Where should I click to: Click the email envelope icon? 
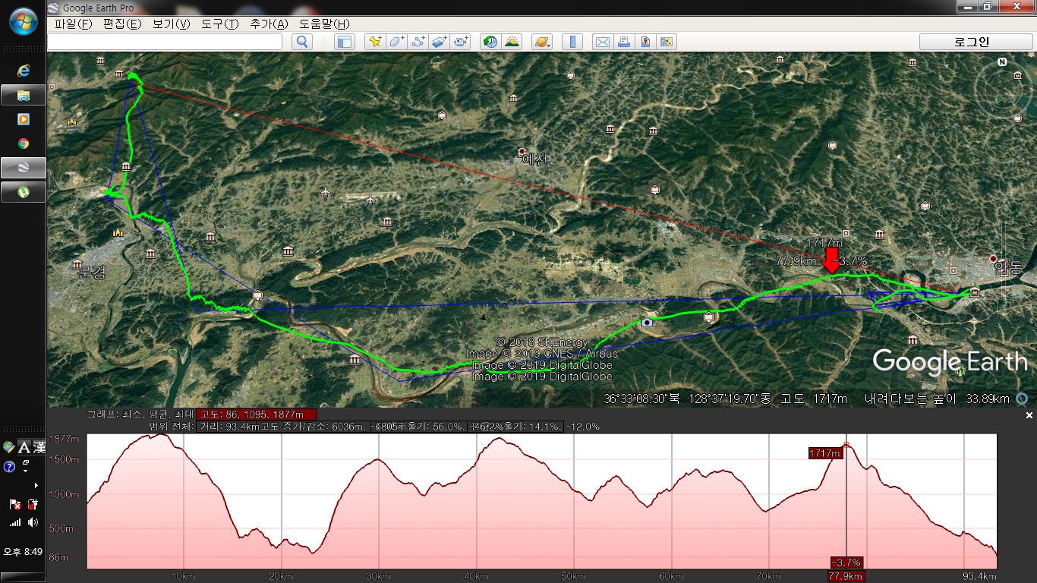point(602,42)
